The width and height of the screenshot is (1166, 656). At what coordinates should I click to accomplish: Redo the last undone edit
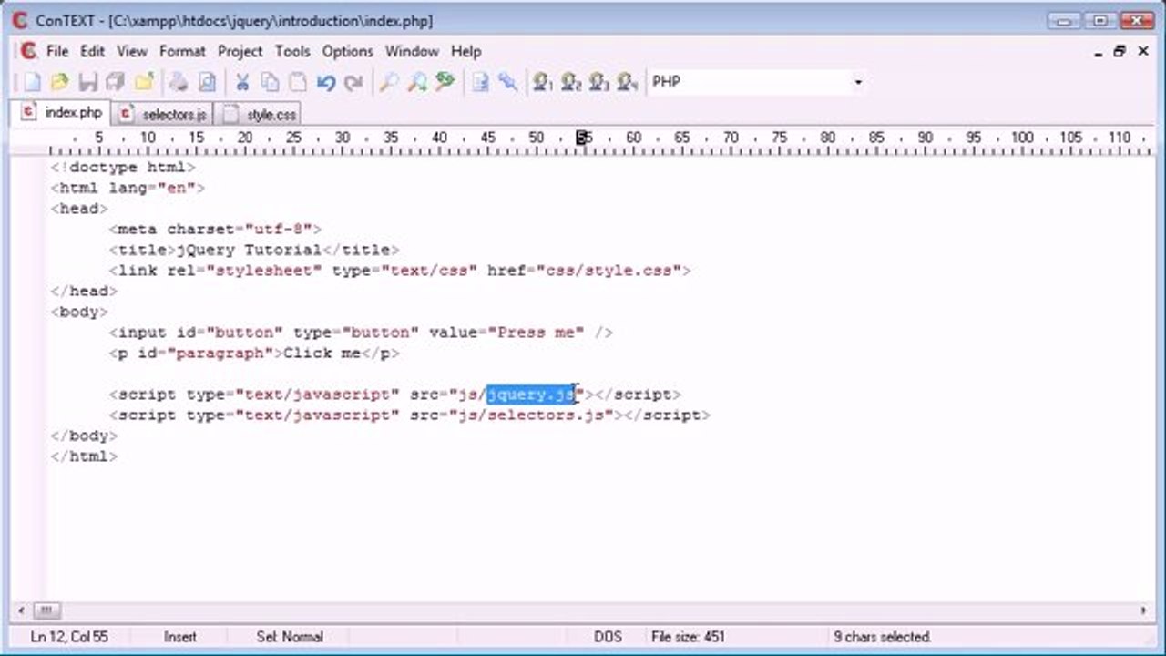(x=353, y=82)
